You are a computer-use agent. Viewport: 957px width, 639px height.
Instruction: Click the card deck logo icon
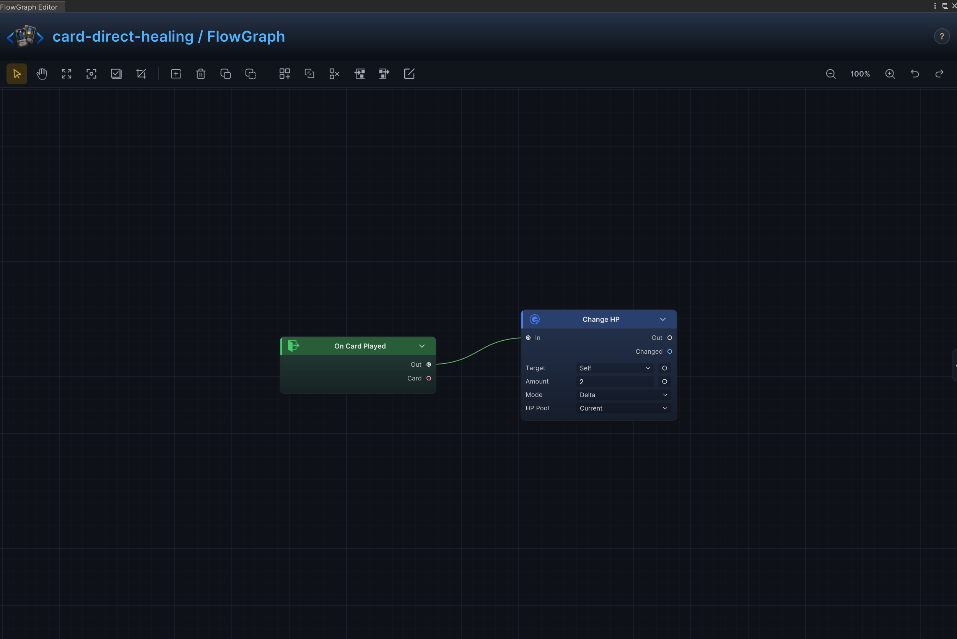(x=25, y=36)
